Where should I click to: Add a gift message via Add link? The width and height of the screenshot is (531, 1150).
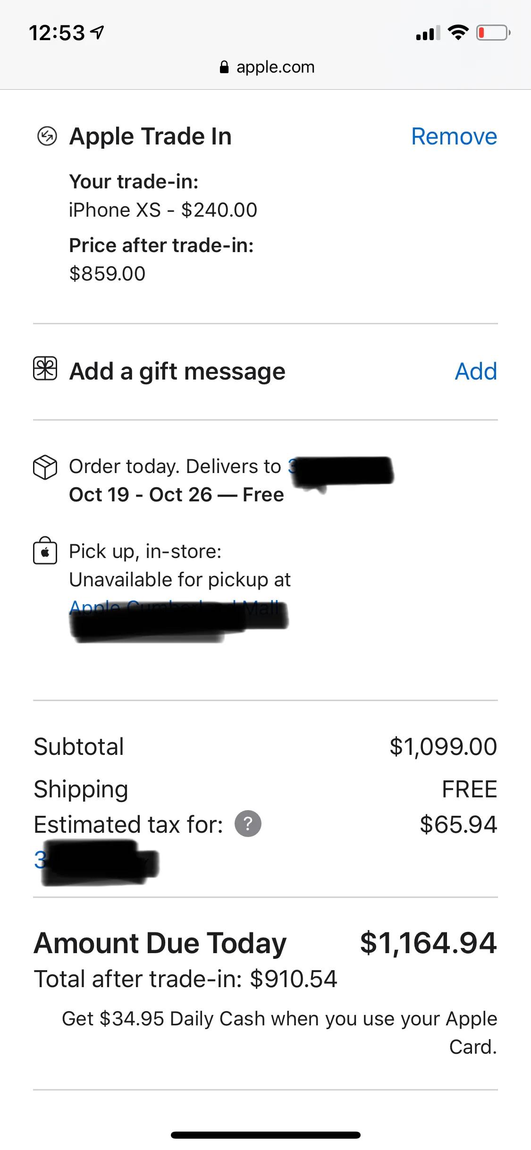(476, 371)
